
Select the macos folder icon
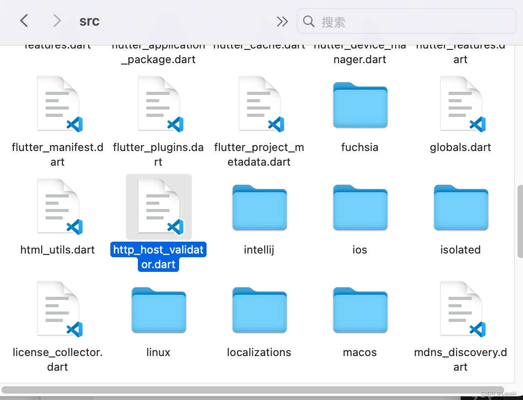coord(360,310)
